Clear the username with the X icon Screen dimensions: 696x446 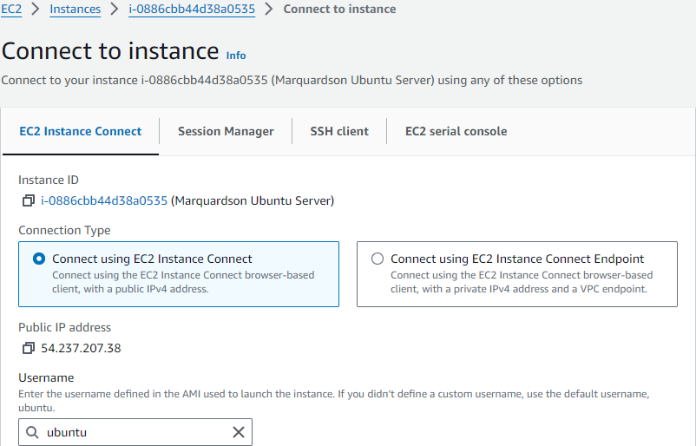click(x=239, y=432)
